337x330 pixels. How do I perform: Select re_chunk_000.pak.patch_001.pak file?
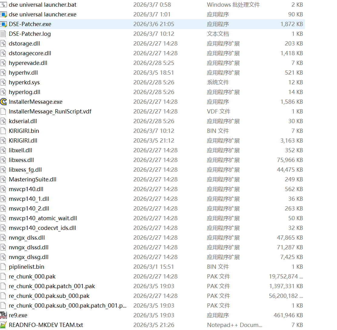52,286
